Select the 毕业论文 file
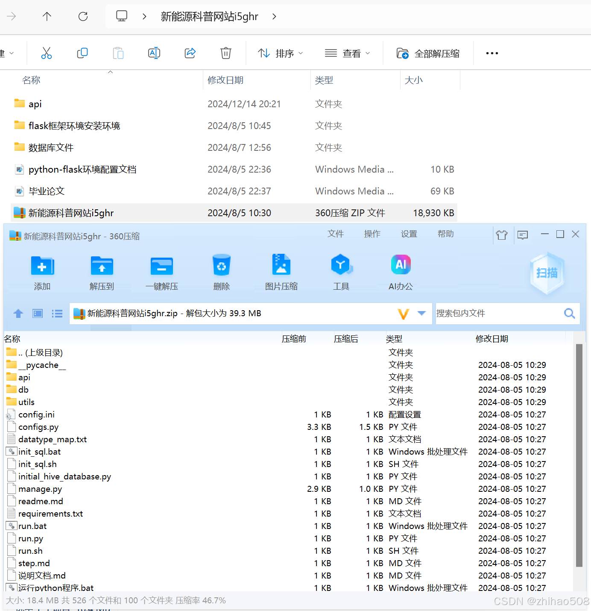The height and width of the screenshot is (611, 591). 234,191
